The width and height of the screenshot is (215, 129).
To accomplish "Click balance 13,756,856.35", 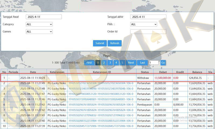I will tap(197, 126).
